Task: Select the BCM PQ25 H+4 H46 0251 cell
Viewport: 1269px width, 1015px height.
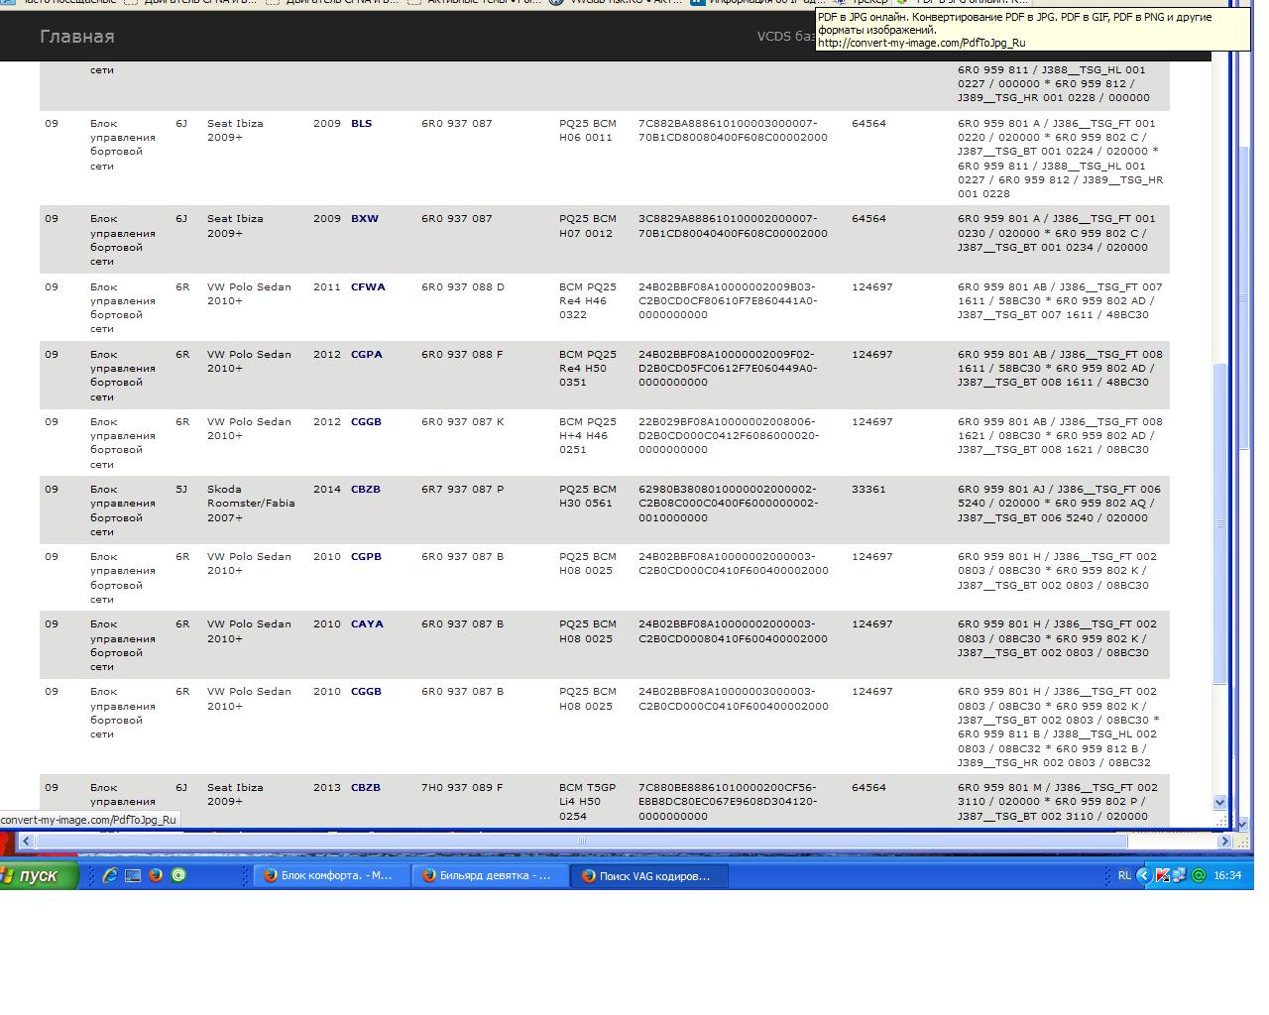Action: coord(588,436)
